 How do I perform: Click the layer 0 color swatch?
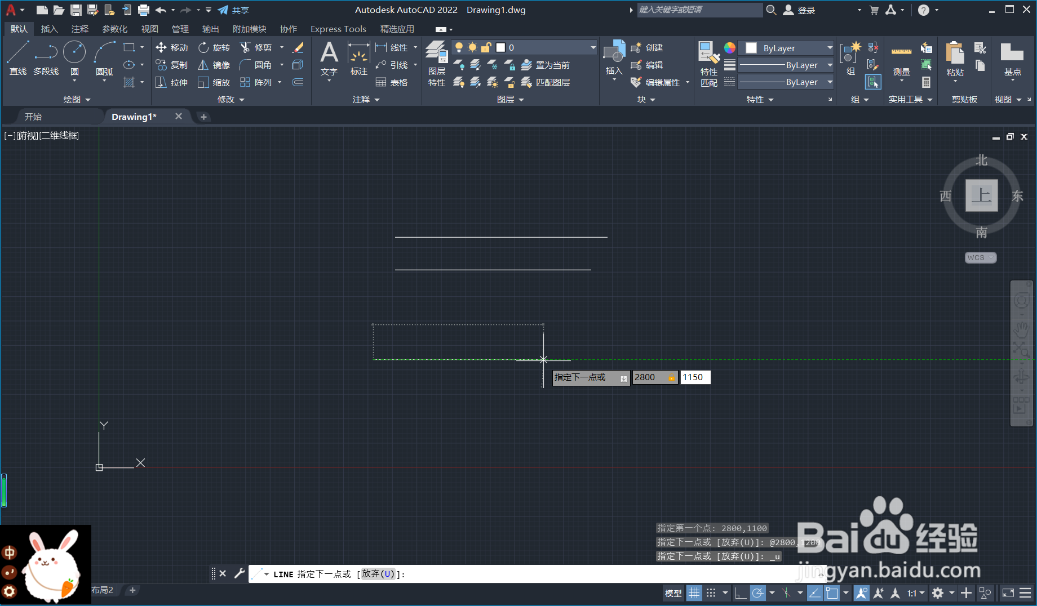pyautogui.click(x=500, y=47)
